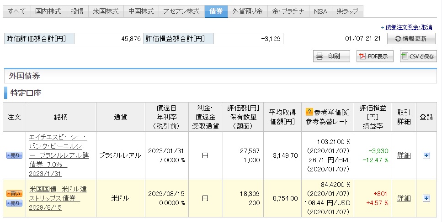
Task: Open the 債券注文照会・取消 link
Action: [x=409, y=27]
